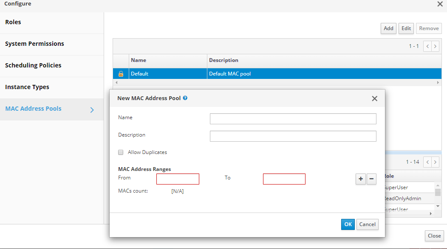
Task: Click the Name input field
Action: tap(293, 119)
